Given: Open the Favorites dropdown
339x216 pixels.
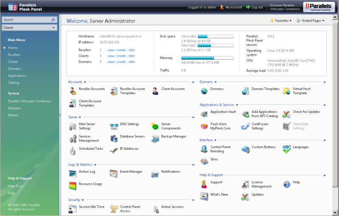Looking at the screenshot, I should 281,20.
